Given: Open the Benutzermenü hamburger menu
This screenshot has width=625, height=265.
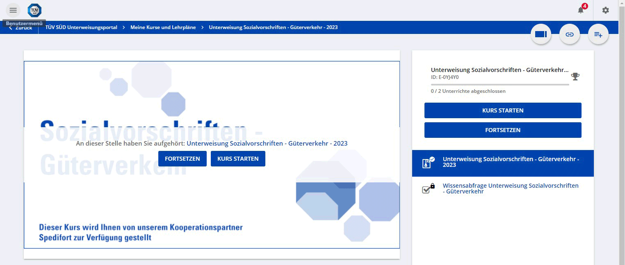Looking at the screenshot, I should pos(13,10).
